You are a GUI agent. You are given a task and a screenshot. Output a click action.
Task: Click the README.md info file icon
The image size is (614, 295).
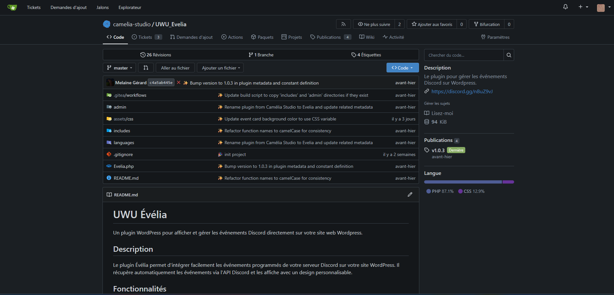[x=109, y=178]
